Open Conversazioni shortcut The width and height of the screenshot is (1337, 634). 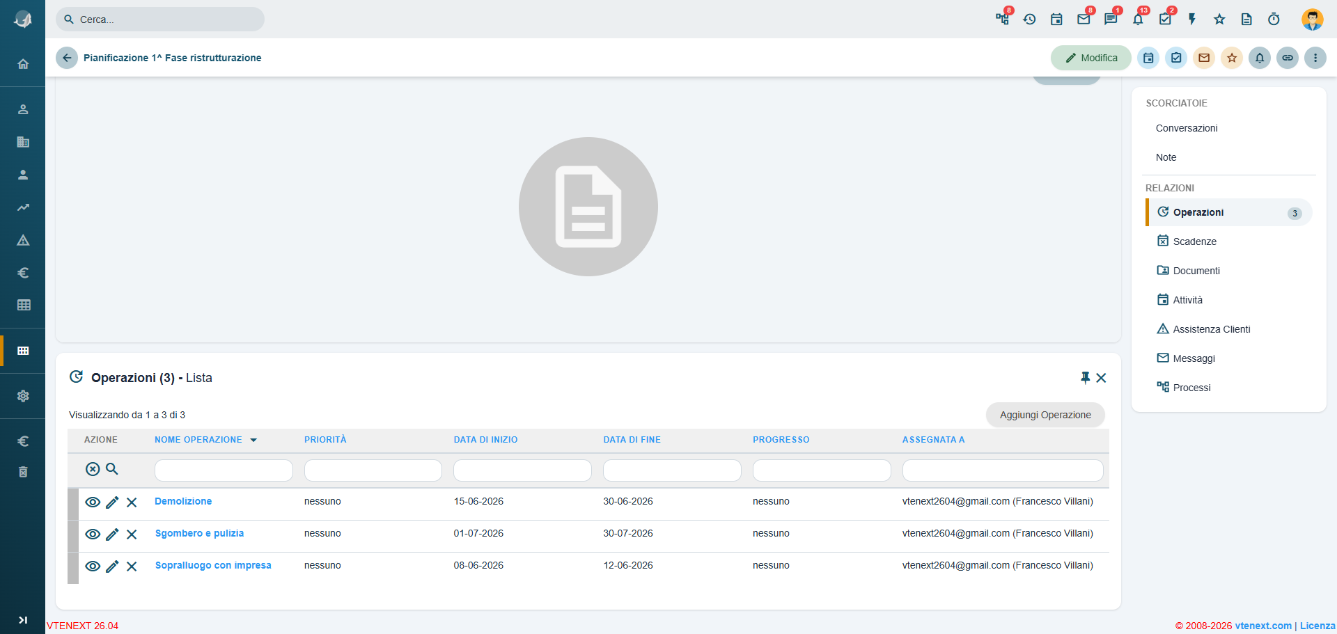1187,128
